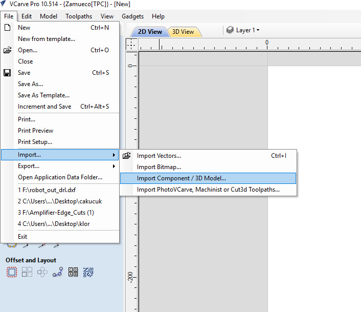Open the Help menu
Viewport: 361px width, 312px height.
click(x=158, y=16)
